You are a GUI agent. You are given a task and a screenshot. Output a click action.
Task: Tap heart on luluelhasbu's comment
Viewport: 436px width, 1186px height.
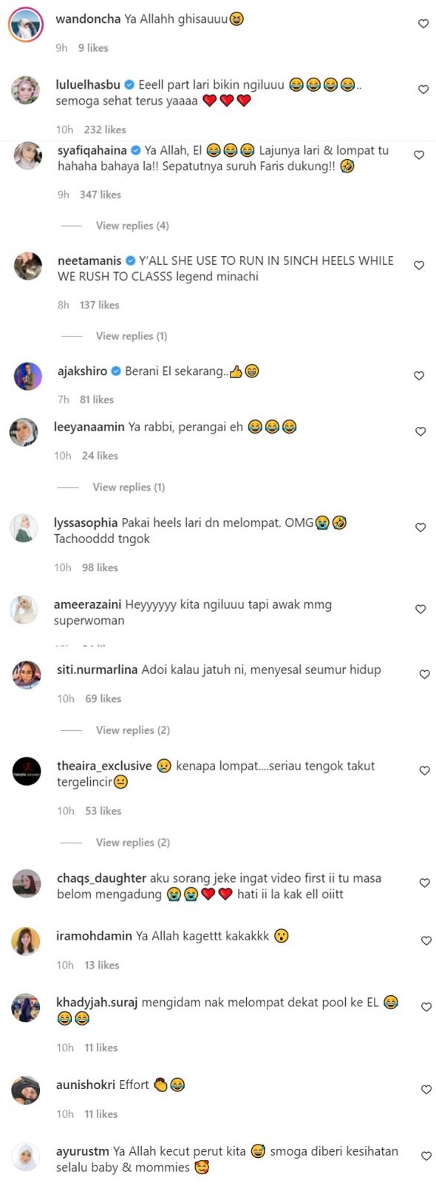[423, 90]
